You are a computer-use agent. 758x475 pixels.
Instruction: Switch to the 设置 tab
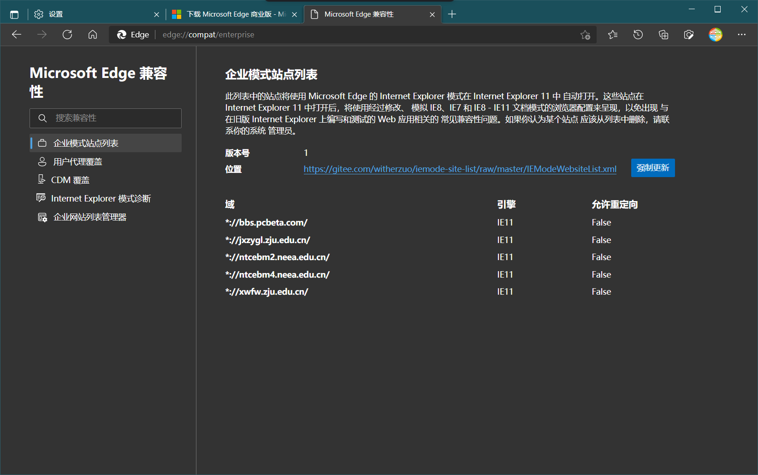pyautogui.click(x=92, y=14)
